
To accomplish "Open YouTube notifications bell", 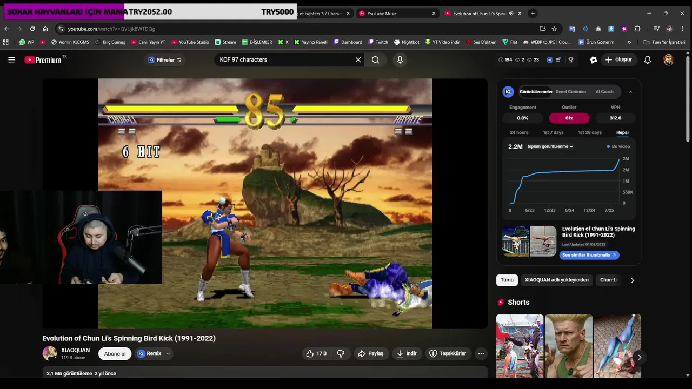I will (648, 60).
